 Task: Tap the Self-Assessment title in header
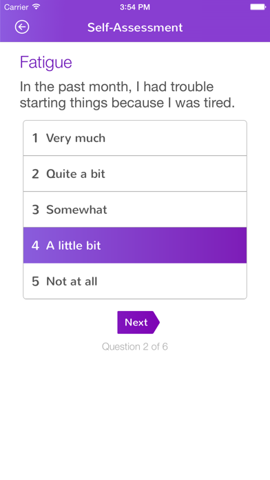click(x=135, y=28)
